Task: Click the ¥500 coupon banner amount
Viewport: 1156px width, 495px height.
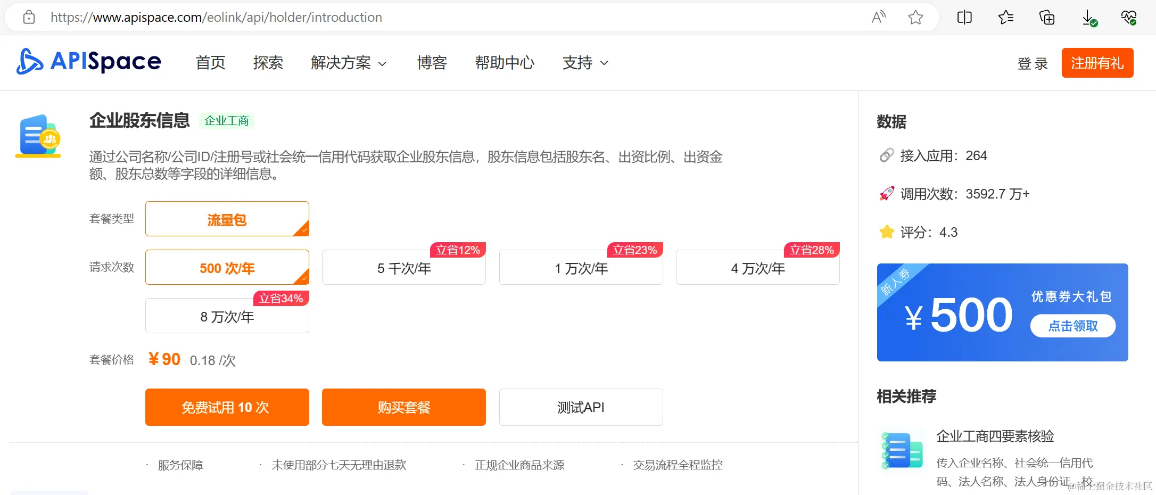Action: tap(959, 315)
